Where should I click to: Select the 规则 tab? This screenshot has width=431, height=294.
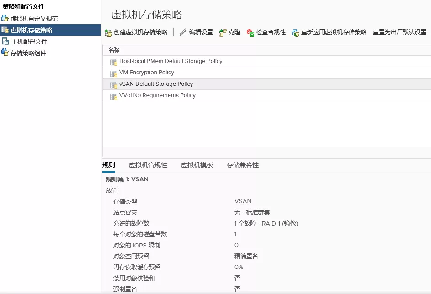(x=109, y=165)
